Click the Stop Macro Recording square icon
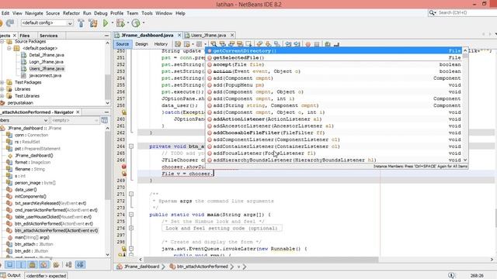The height and width of the screenshot is (279, 497). coord(316,44)
